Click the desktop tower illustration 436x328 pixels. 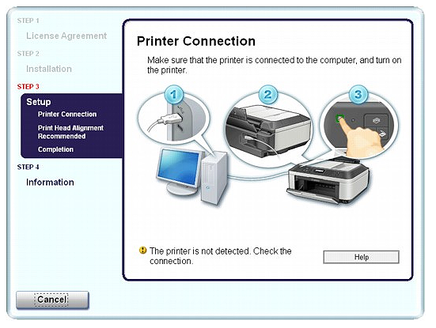(214, 178)
